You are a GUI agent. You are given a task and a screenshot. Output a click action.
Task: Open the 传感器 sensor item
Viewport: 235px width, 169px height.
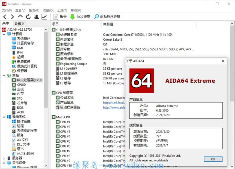pyautogui.click(x=20, y=71)
